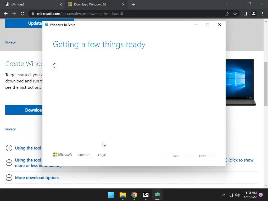
Task: Click 'More download options' link text
Action: tap(37, 178)
